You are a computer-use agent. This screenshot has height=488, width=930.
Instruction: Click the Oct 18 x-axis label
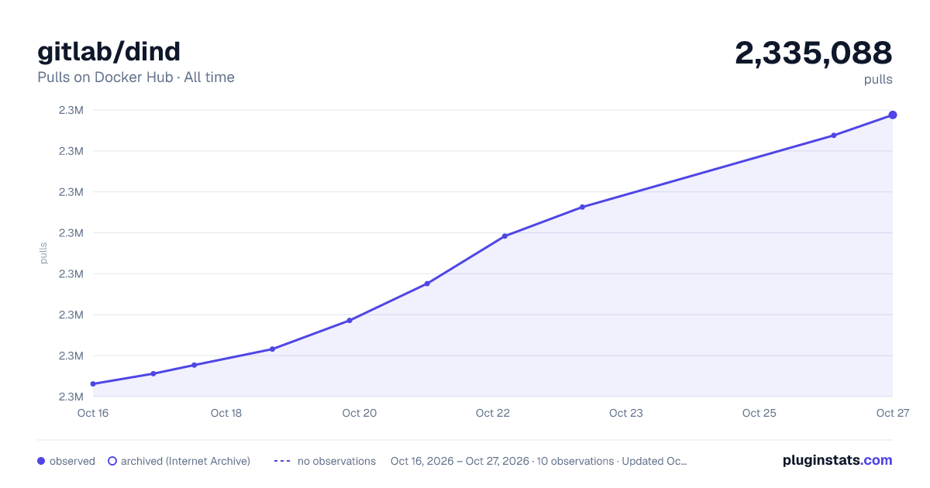click(226, 413)
